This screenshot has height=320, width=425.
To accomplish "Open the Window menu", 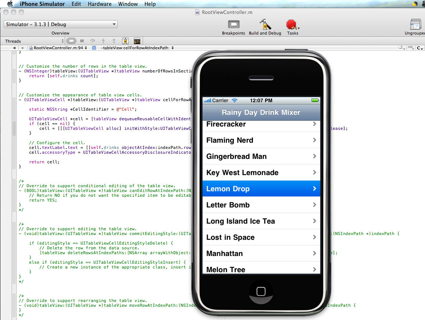I will pyautogui.click(x=128, y=4).
